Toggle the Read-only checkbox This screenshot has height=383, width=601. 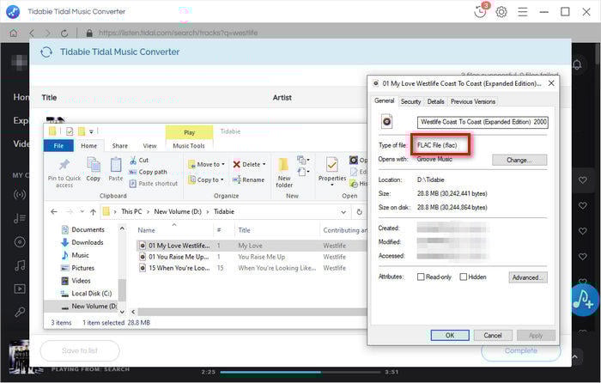(x=421, y=277)
